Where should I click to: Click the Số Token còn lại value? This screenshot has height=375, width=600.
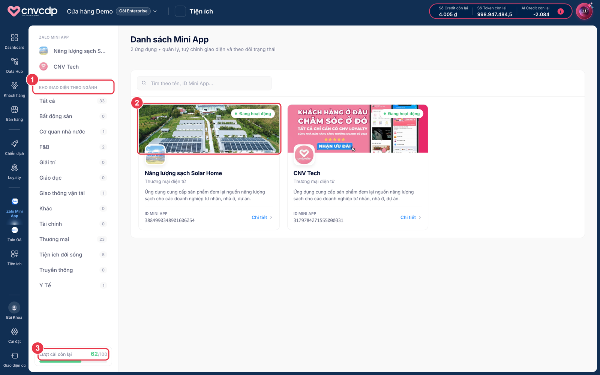495,15
